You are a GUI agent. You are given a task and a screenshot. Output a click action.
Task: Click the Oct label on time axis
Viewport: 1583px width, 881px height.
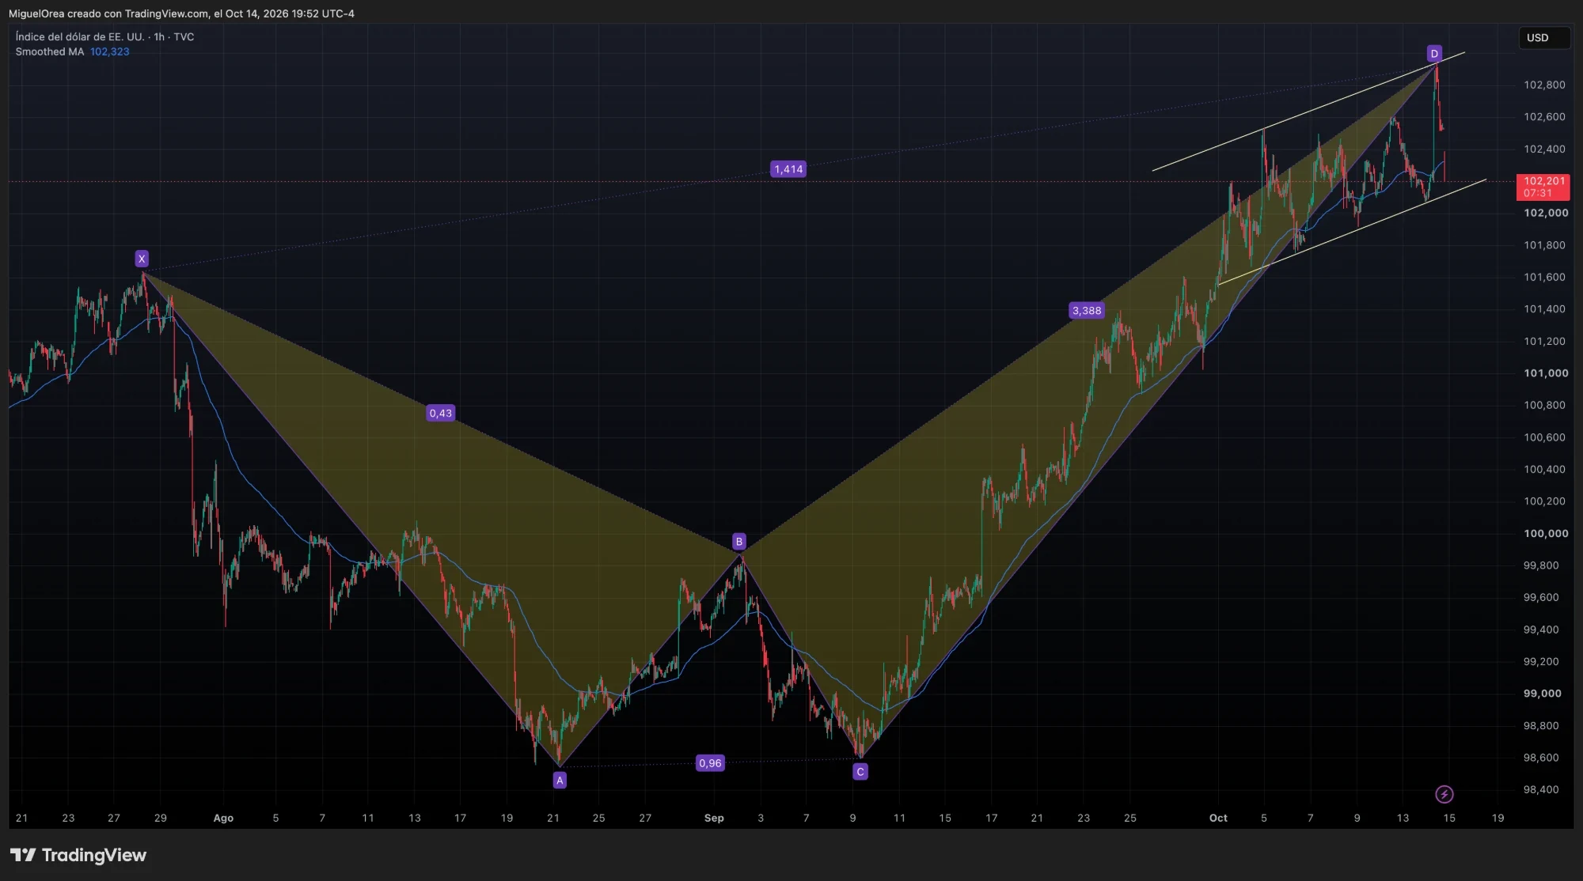tap(1218, 819)
